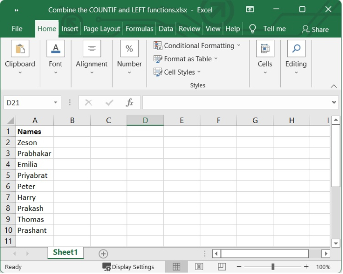The height and width of the screenshot is (274, 343).
Task: Click horizontal scrollbar left arrow
Action: click(x=217, y=253)
